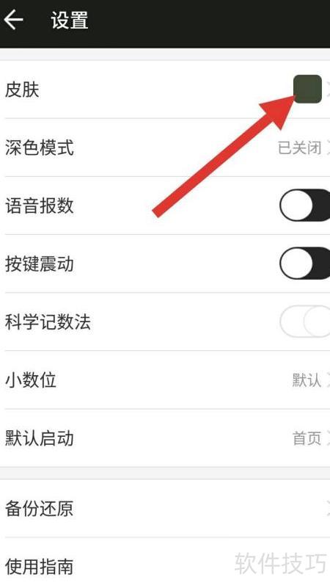
Task: Select the 默认启动 label
Action: point(40,438)
